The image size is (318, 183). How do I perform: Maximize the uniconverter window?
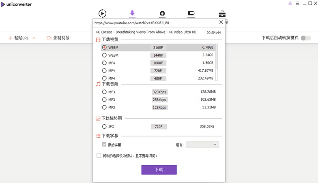click(x=310, y=3)
